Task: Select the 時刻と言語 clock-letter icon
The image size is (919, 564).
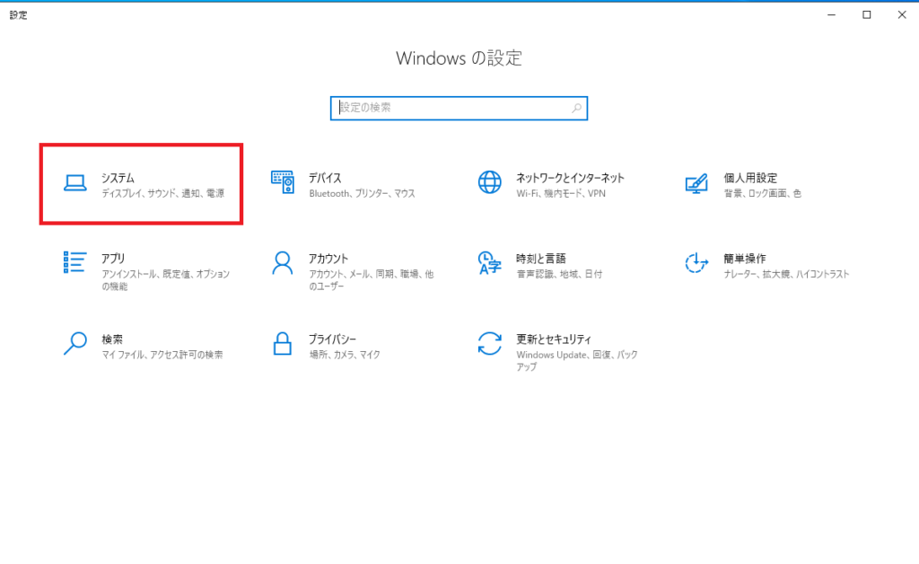Action: 489,262
